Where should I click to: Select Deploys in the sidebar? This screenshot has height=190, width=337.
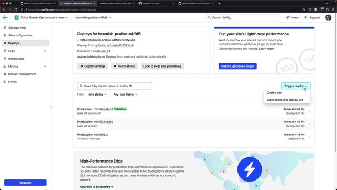click(25, 43)
